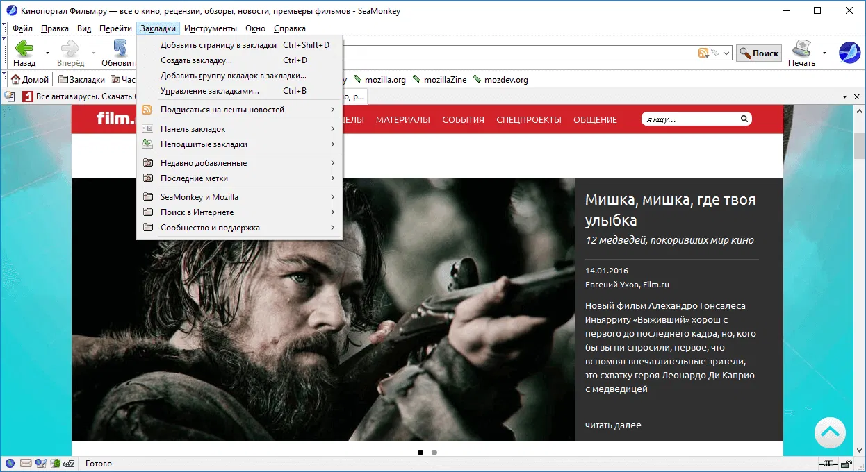The height and width of the screenshot is (472, 866).
Task: Choose Управление закладками entry
Action: [x=239, y=91]
